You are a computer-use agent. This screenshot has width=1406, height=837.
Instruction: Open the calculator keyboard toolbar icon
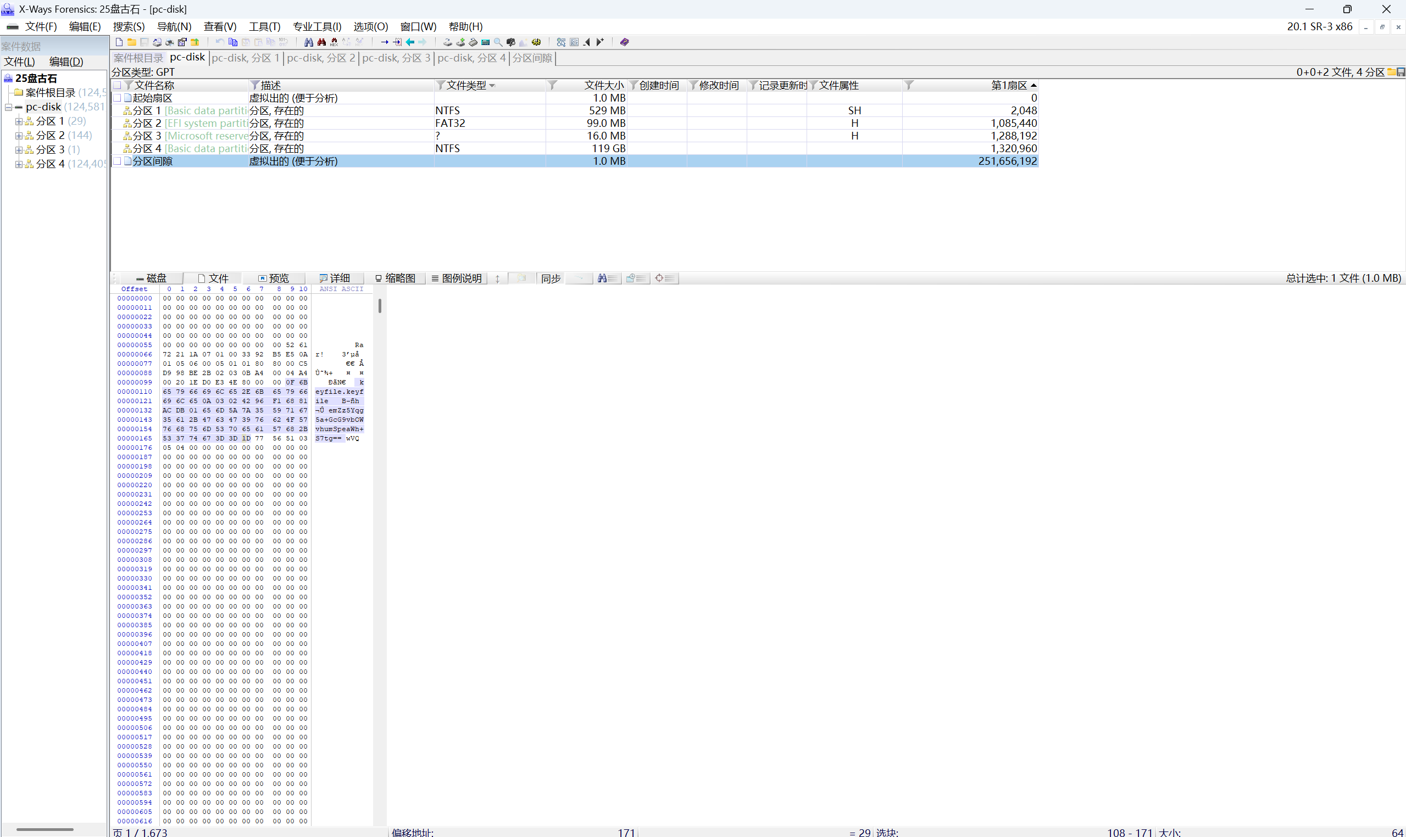tap(486, 42)
